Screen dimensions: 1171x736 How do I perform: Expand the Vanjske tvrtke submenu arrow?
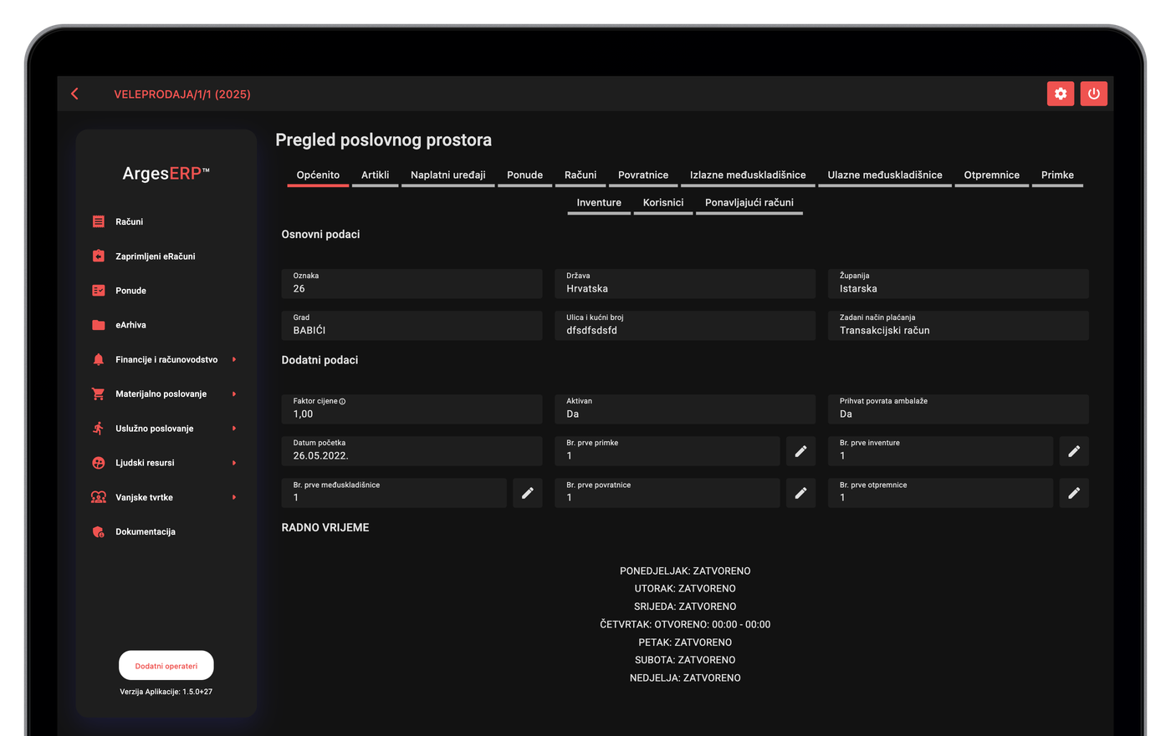(x=234, y=497)
